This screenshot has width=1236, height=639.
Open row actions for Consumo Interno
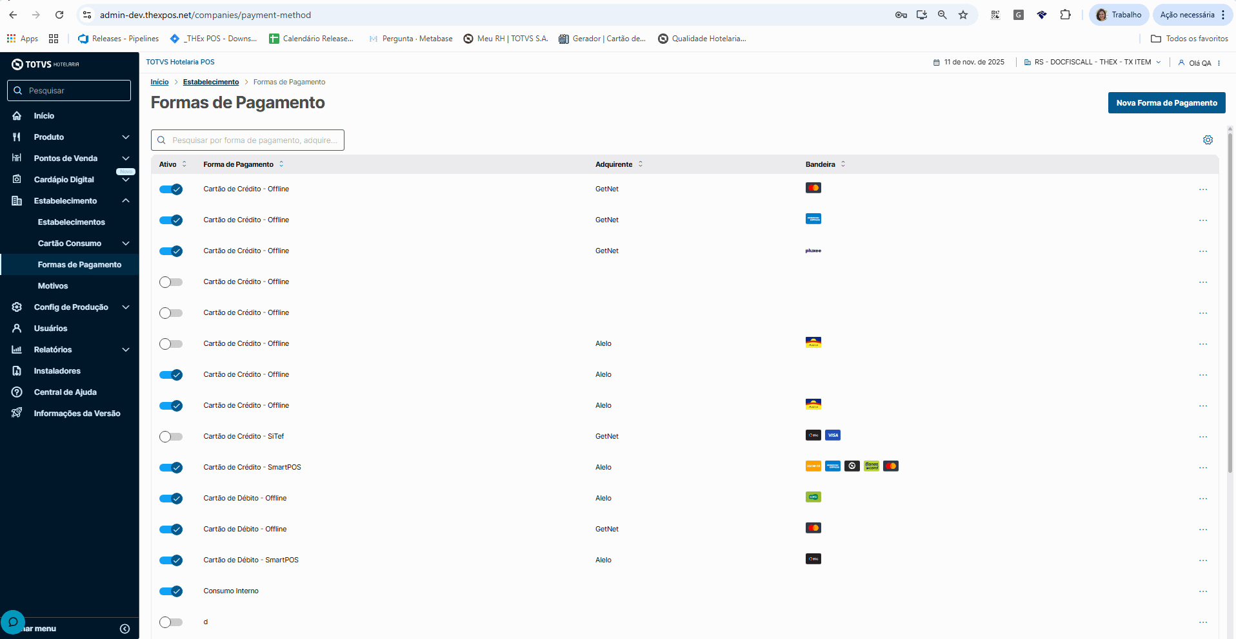click(x=1202, y=591)
